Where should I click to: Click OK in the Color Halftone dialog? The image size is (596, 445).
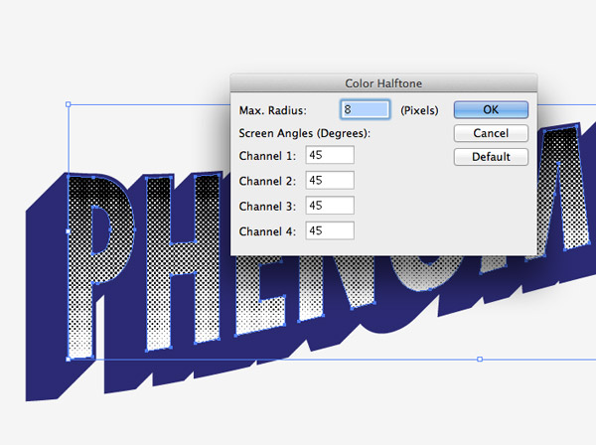[491, 109]
